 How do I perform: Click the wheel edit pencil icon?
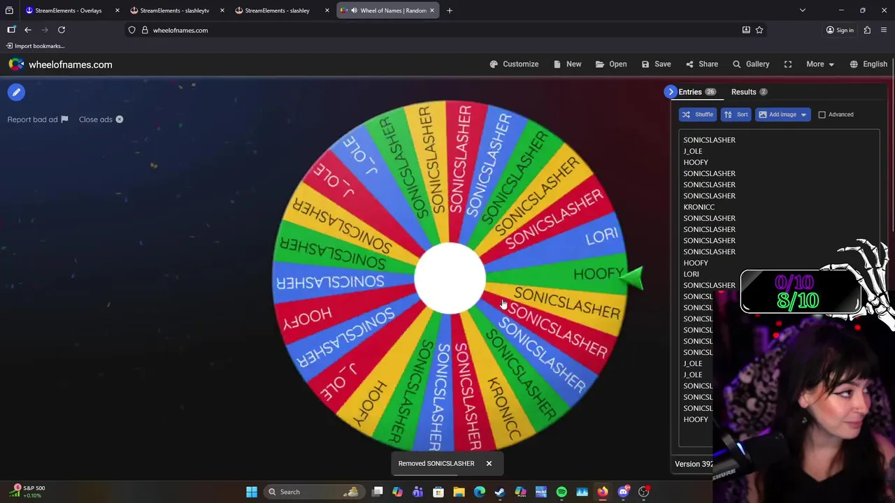tap(16, 92)
